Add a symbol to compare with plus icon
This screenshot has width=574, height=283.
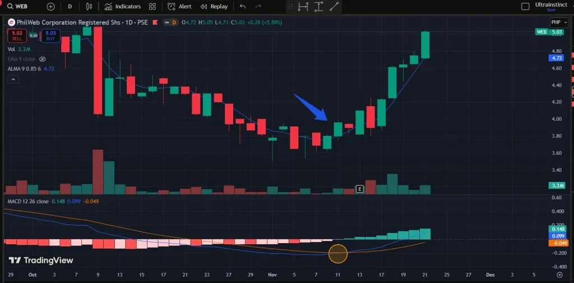coord(51,6)
